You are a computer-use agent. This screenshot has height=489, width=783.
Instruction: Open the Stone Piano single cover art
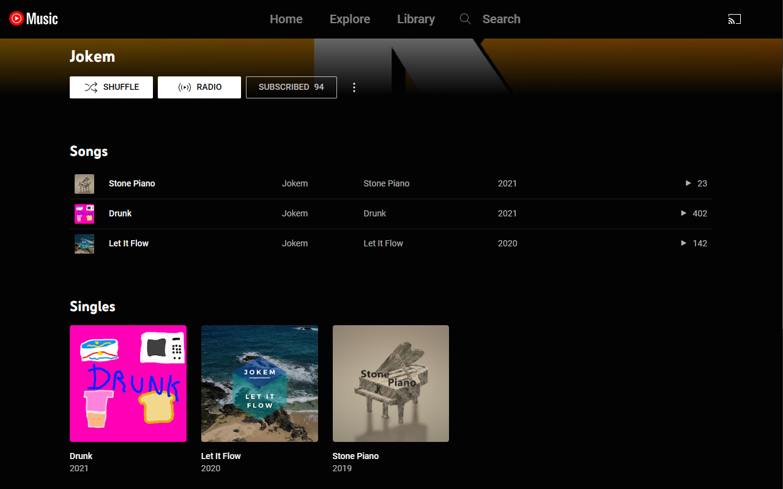click(x=391, y=383)
